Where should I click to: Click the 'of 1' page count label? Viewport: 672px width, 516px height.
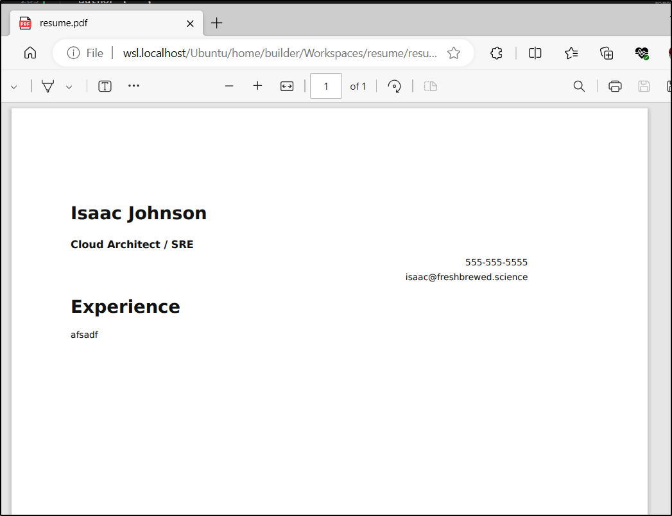(x=358, y=87)
